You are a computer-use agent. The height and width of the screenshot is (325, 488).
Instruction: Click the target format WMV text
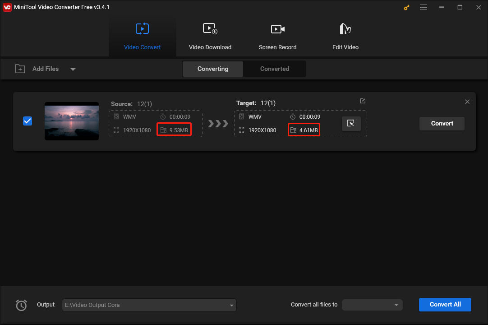(x=254, y=117)
